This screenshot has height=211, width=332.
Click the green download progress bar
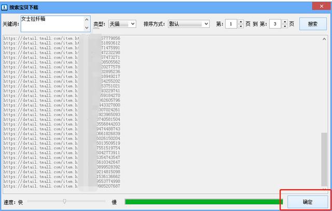click(x=203, y=202)
